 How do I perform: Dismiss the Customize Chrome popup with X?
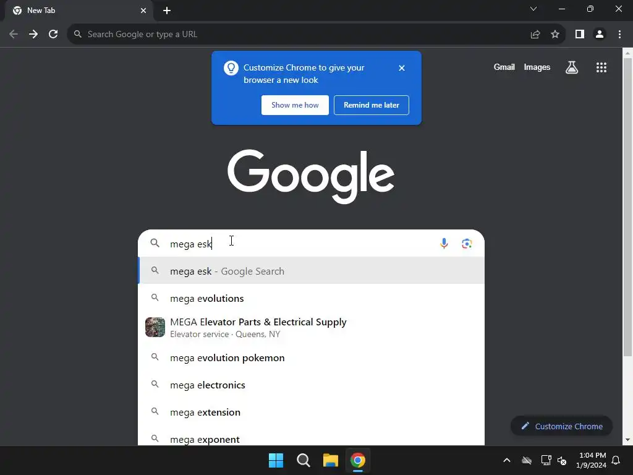[x=402, y=68]
